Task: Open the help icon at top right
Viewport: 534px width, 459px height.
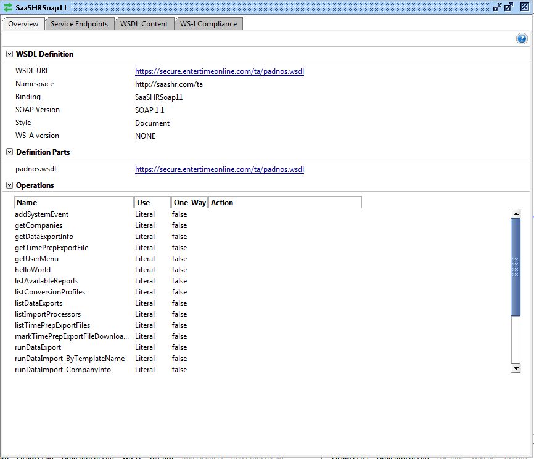Action: pyautogui.click(x=522, y=38)
